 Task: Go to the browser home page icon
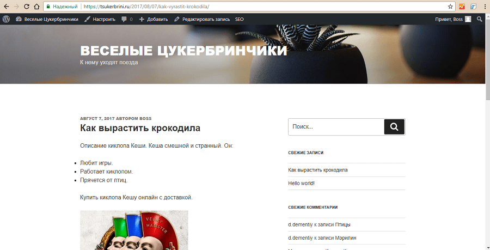pos(36,6)
